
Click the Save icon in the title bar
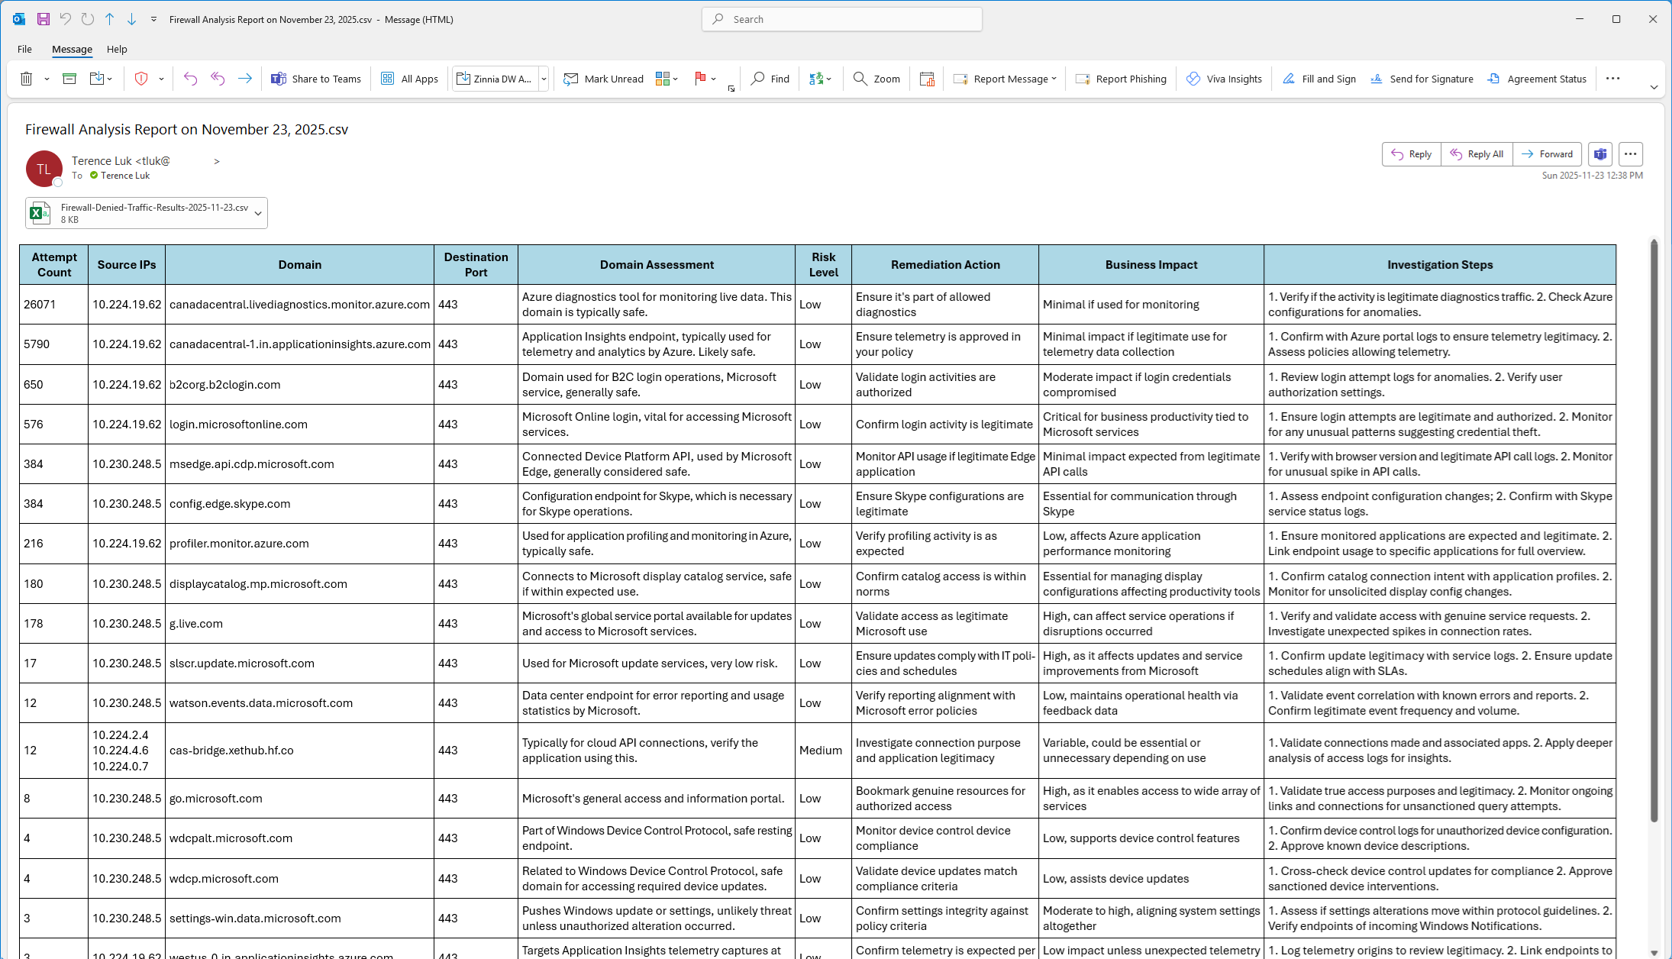(x=44, y=19)
